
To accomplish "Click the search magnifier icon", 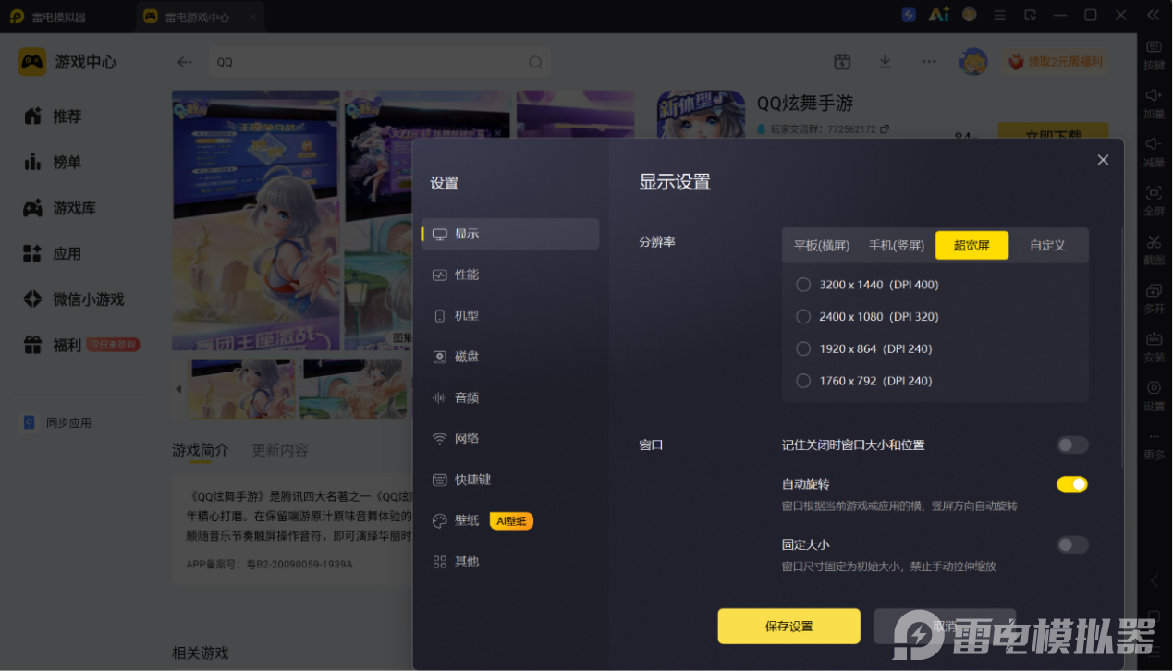I will pos(535,62).
